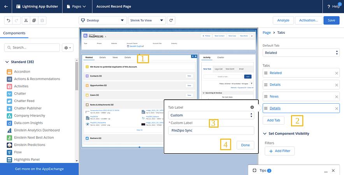Select the Company Hierarchy component icon
Image resolution: width=344 pixels, height=175 pixels.
9,116
